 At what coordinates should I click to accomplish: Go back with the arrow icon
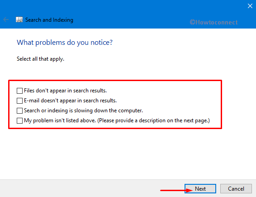(x=6, y=19)
